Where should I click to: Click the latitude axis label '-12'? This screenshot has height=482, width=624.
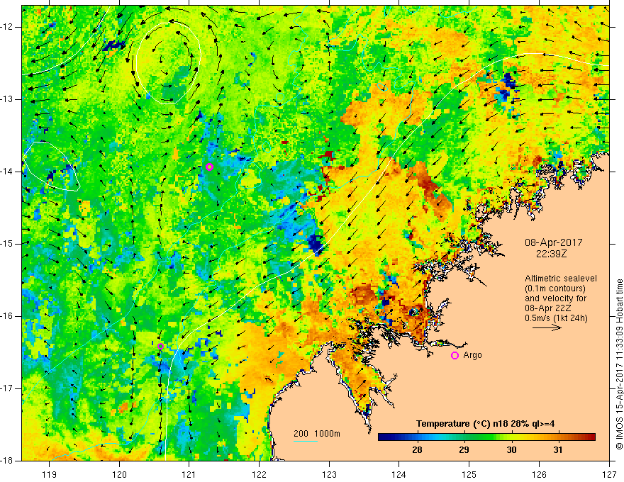point(7,27)
